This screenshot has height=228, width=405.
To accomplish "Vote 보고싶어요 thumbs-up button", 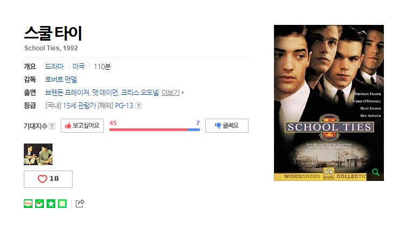I will (x=82, y=126).
